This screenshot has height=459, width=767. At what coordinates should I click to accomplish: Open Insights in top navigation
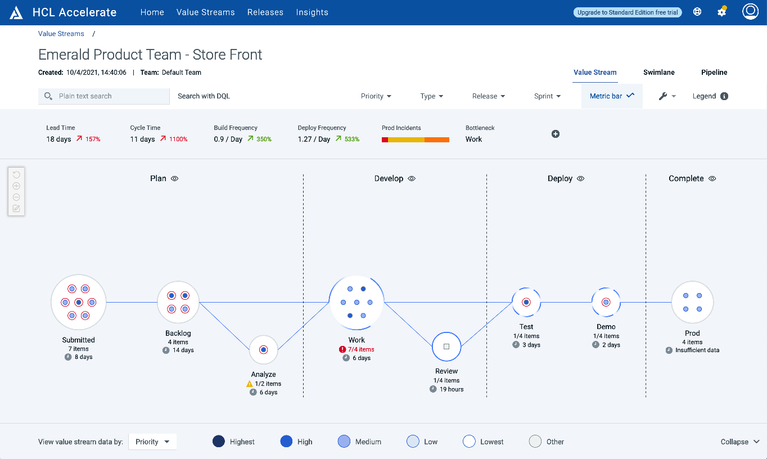312,12
